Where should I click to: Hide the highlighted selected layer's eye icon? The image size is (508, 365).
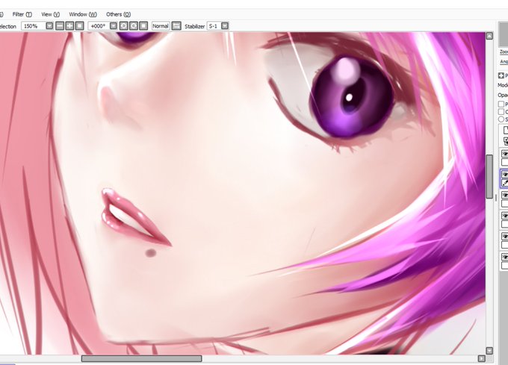[505, 175]
